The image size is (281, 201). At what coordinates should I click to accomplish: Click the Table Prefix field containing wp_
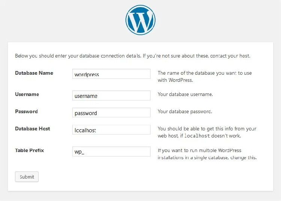(111, 152)
